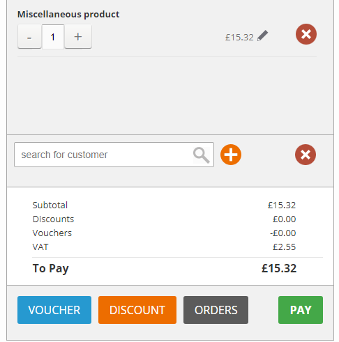This screenshot has width=339, height=342.
Task: Increase the product quantity with the plus button
Action: point(78,37)
